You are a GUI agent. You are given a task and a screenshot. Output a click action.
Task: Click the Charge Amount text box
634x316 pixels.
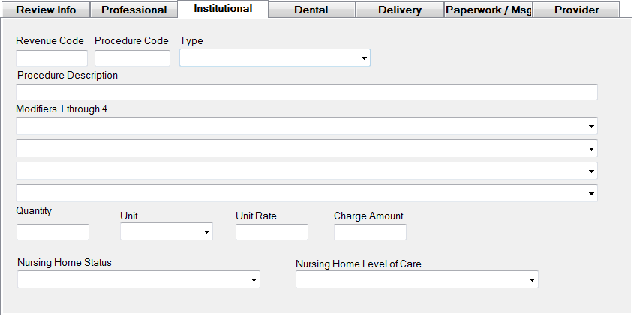tap(370, 232)
